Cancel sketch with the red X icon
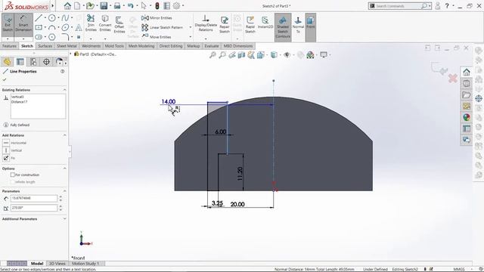 [453, 79]
